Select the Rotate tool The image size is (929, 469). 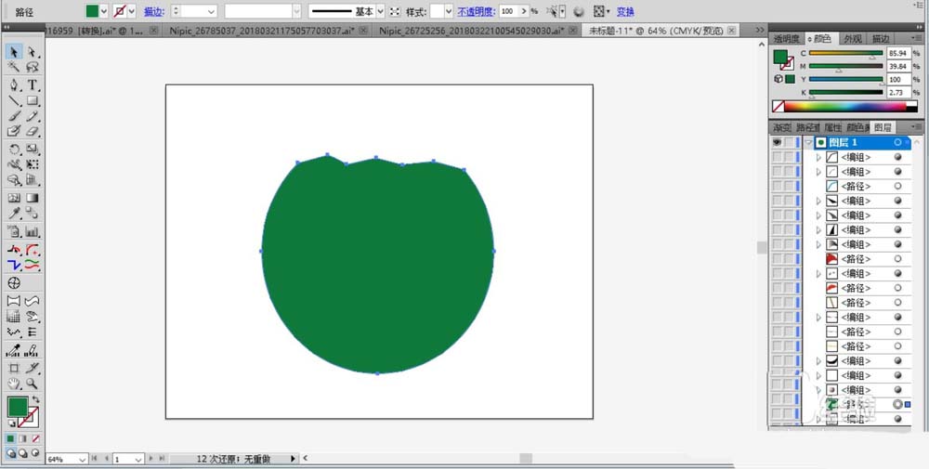[14, 150]
